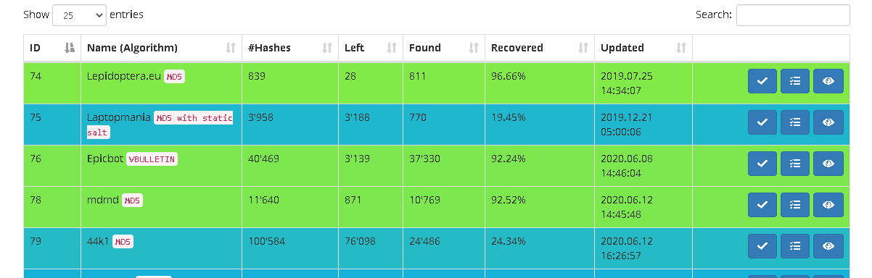Click the checkmark button for 44k1 row
The image size is (872, 278).
click(x=762, y=246)
